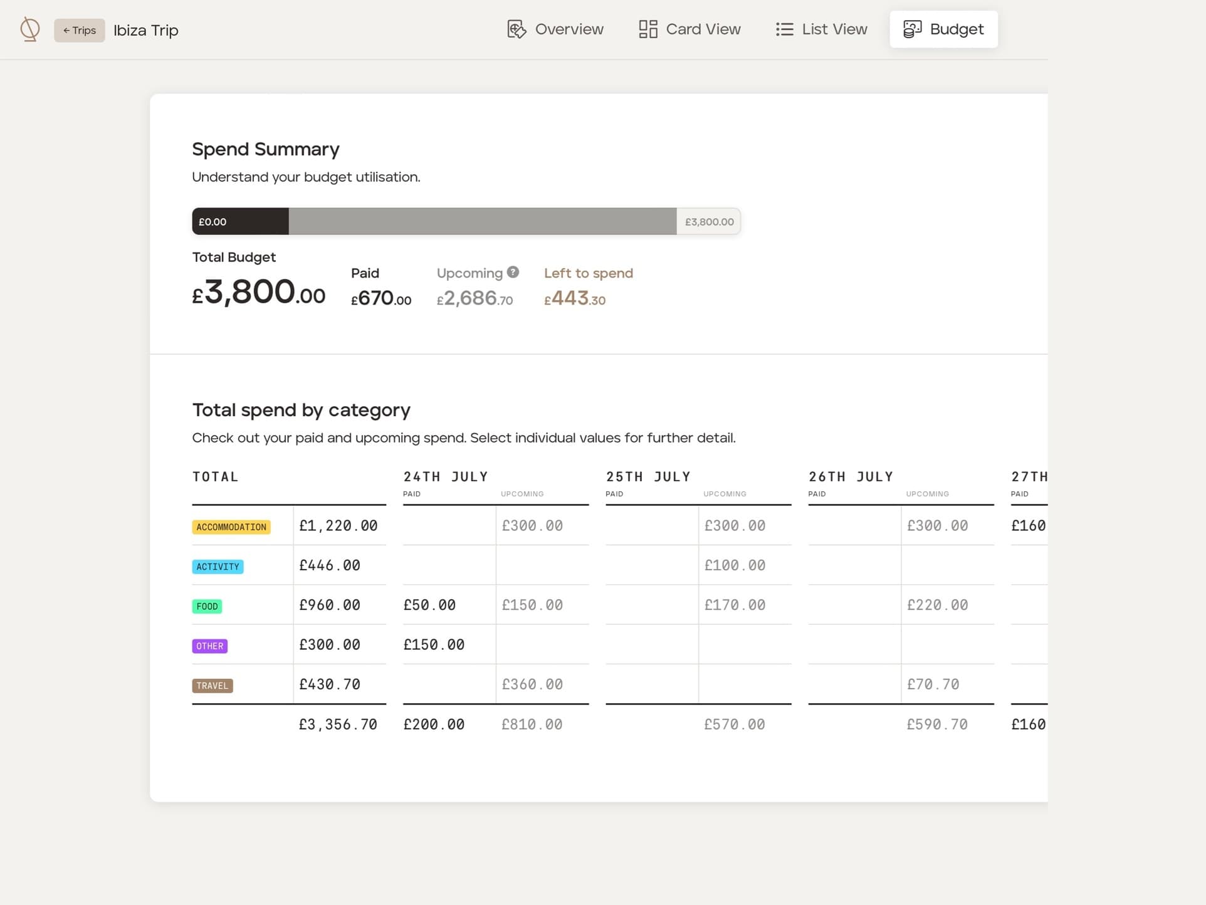Click the 26TH JULY column header
1206x905 pixels.
851,477
